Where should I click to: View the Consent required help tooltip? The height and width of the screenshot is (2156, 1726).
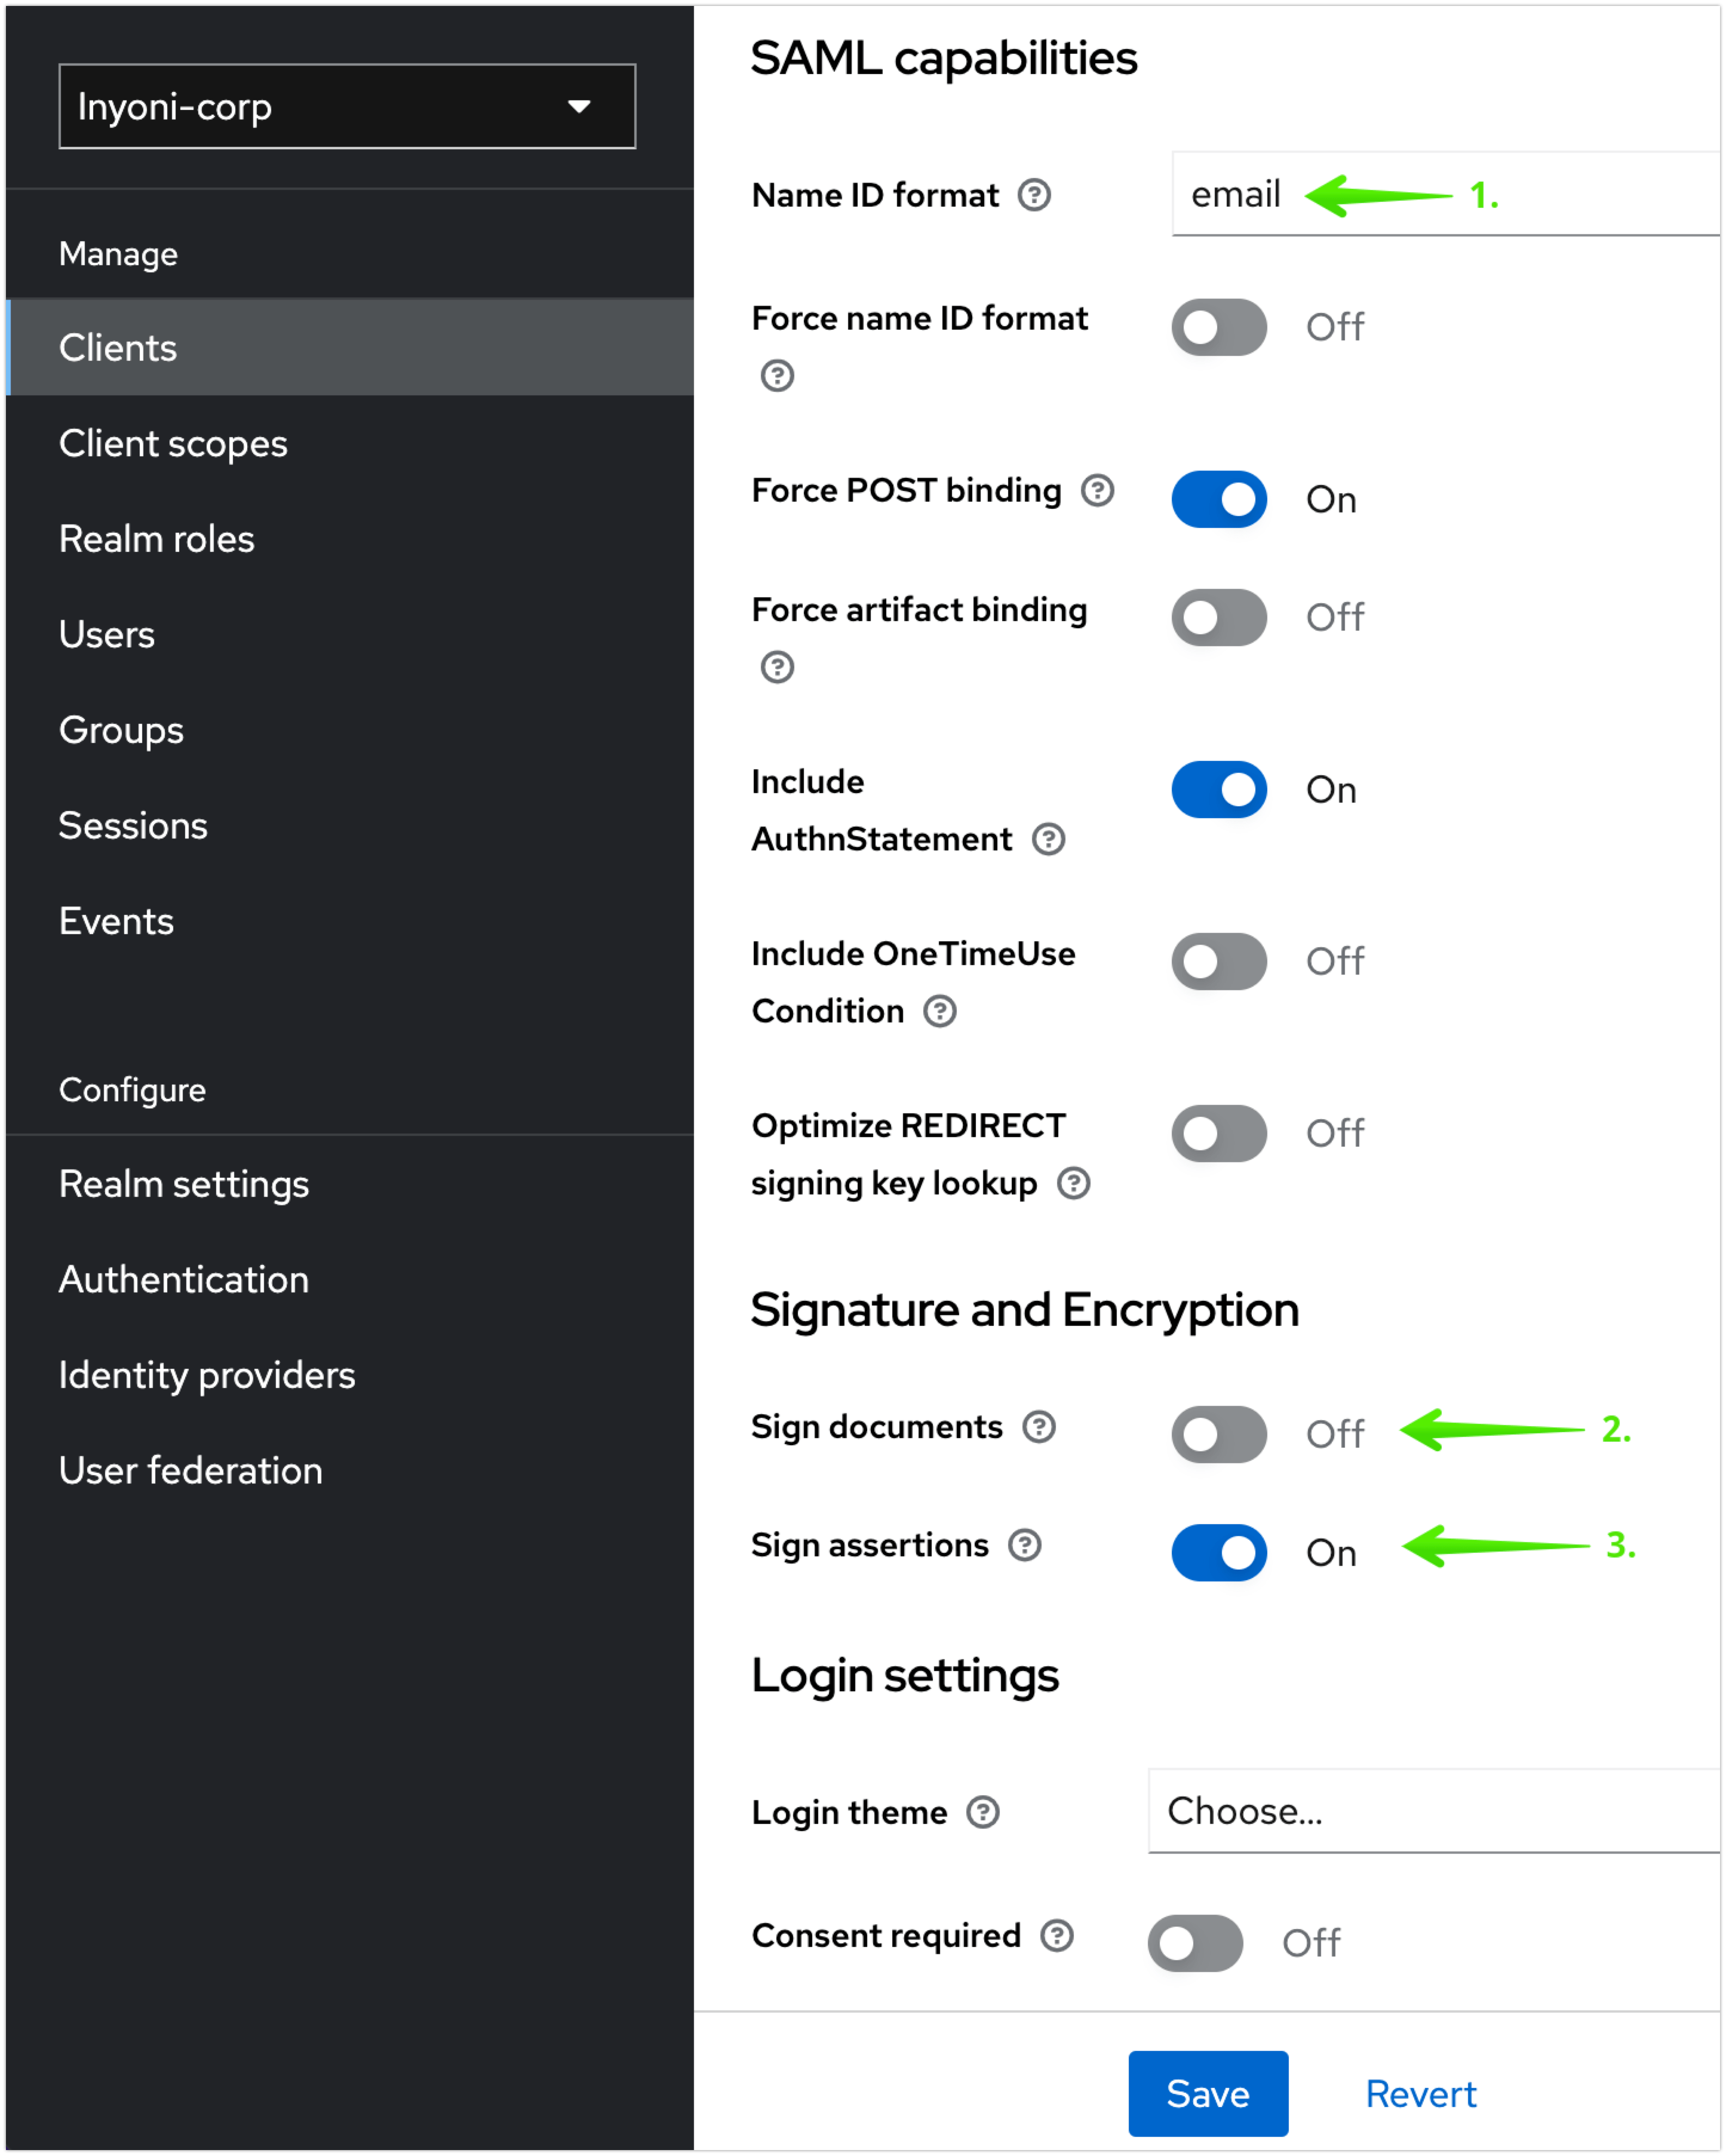(1057, 1935)
